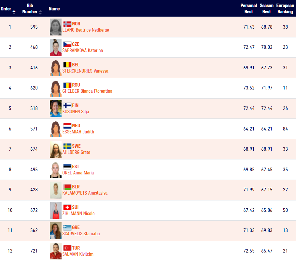Click the Belgium flag next to BEL
This screenshot has width=296, height=260.
coord(67,65)
